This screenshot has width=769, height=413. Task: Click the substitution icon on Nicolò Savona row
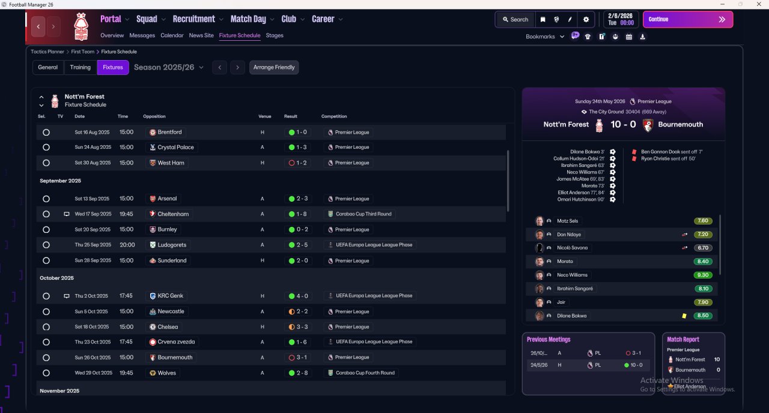pyautogui.click(x=684, y=248)
